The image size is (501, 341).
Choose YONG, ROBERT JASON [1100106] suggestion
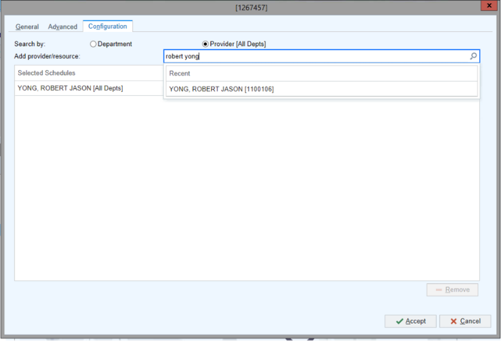(321, 89)
